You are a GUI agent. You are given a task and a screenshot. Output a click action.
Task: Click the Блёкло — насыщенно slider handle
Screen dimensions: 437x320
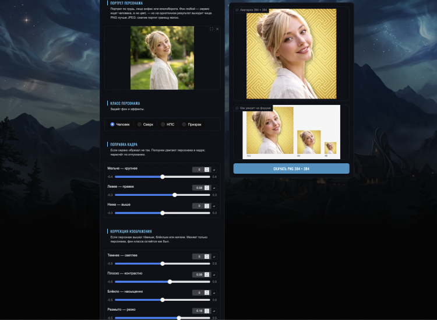tap(163, 300)
